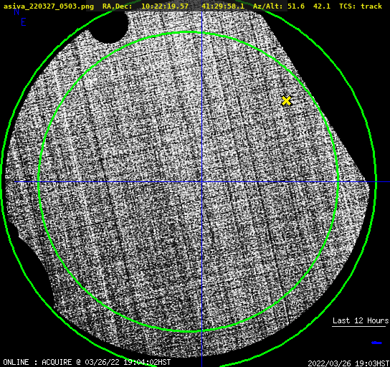
Task: Select the asiva_220327_0503.png filename
Action: coord(49,6)
